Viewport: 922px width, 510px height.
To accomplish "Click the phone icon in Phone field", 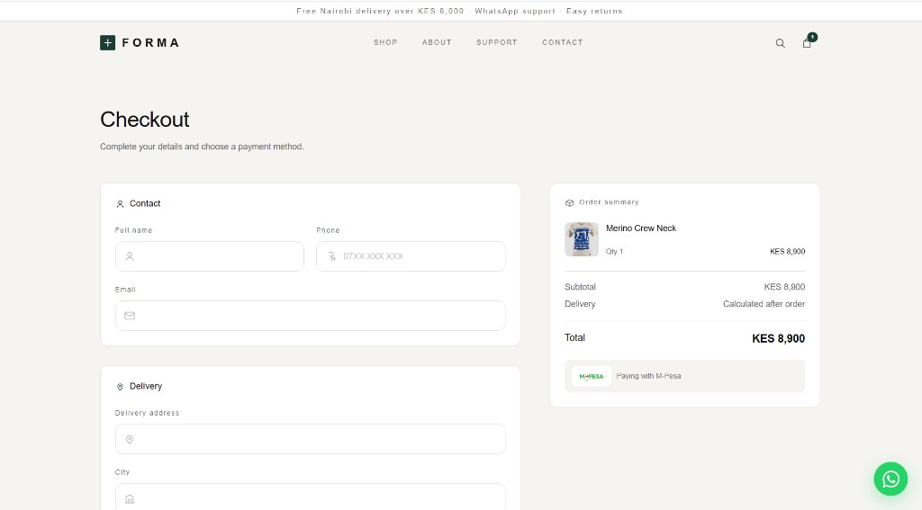I will (331, 256).
